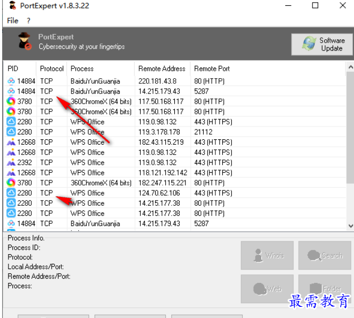Select remote address 182.43.115.219

point(161,142)
